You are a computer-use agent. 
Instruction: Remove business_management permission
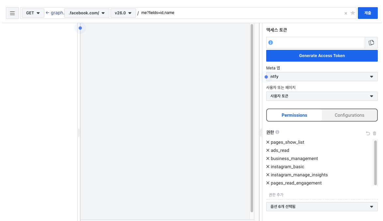268,158
